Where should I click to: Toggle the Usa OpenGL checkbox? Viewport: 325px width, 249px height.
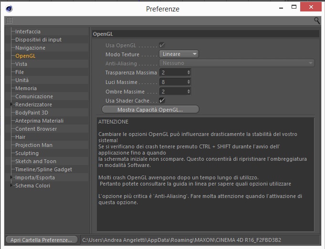point(162,45)
